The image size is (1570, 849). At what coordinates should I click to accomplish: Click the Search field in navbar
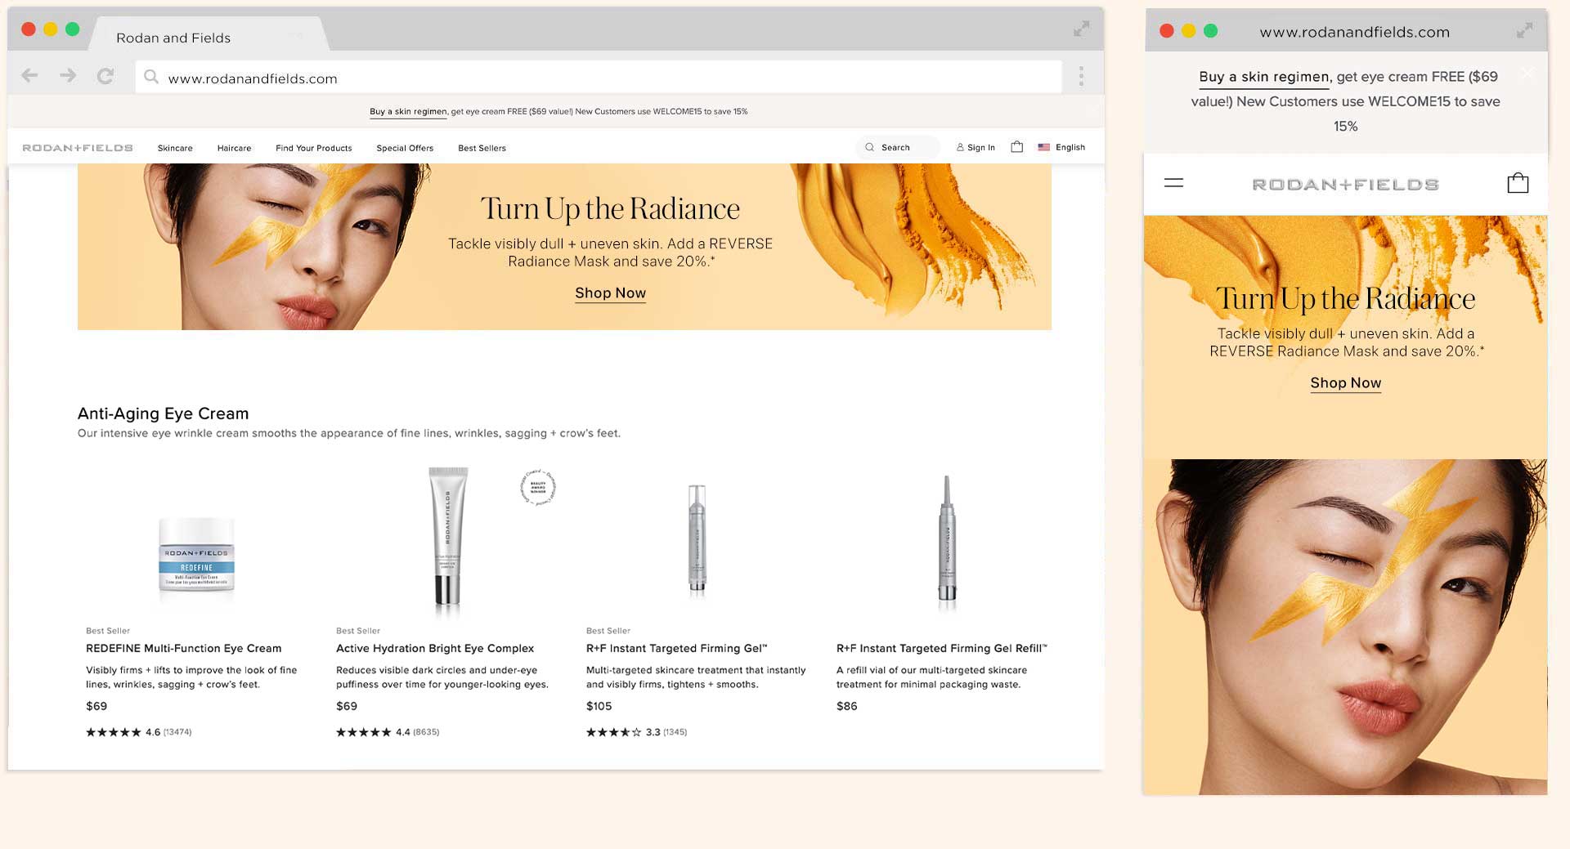pyautogui.click(x=897, y=148)
